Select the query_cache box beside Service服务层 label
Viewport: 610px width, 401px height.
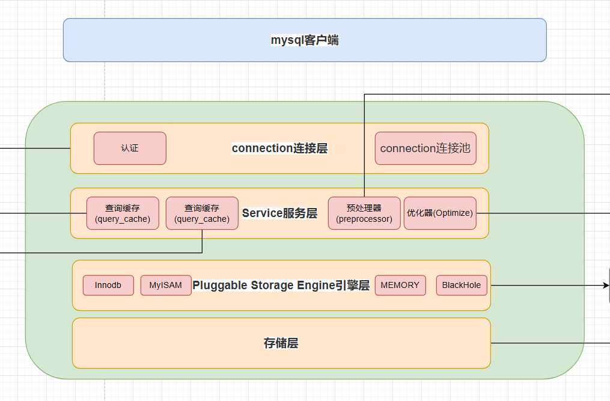(x=202, y=213)
